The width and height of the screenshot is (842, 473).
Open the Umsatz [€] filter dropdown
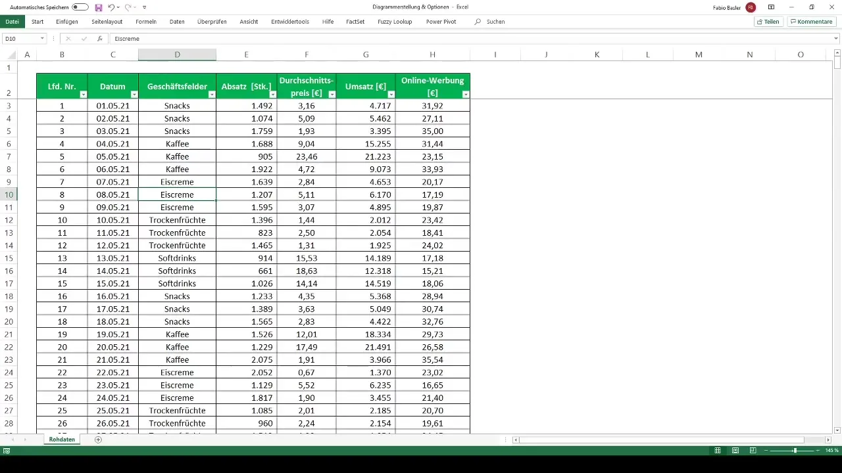click(x=391, y=95)
